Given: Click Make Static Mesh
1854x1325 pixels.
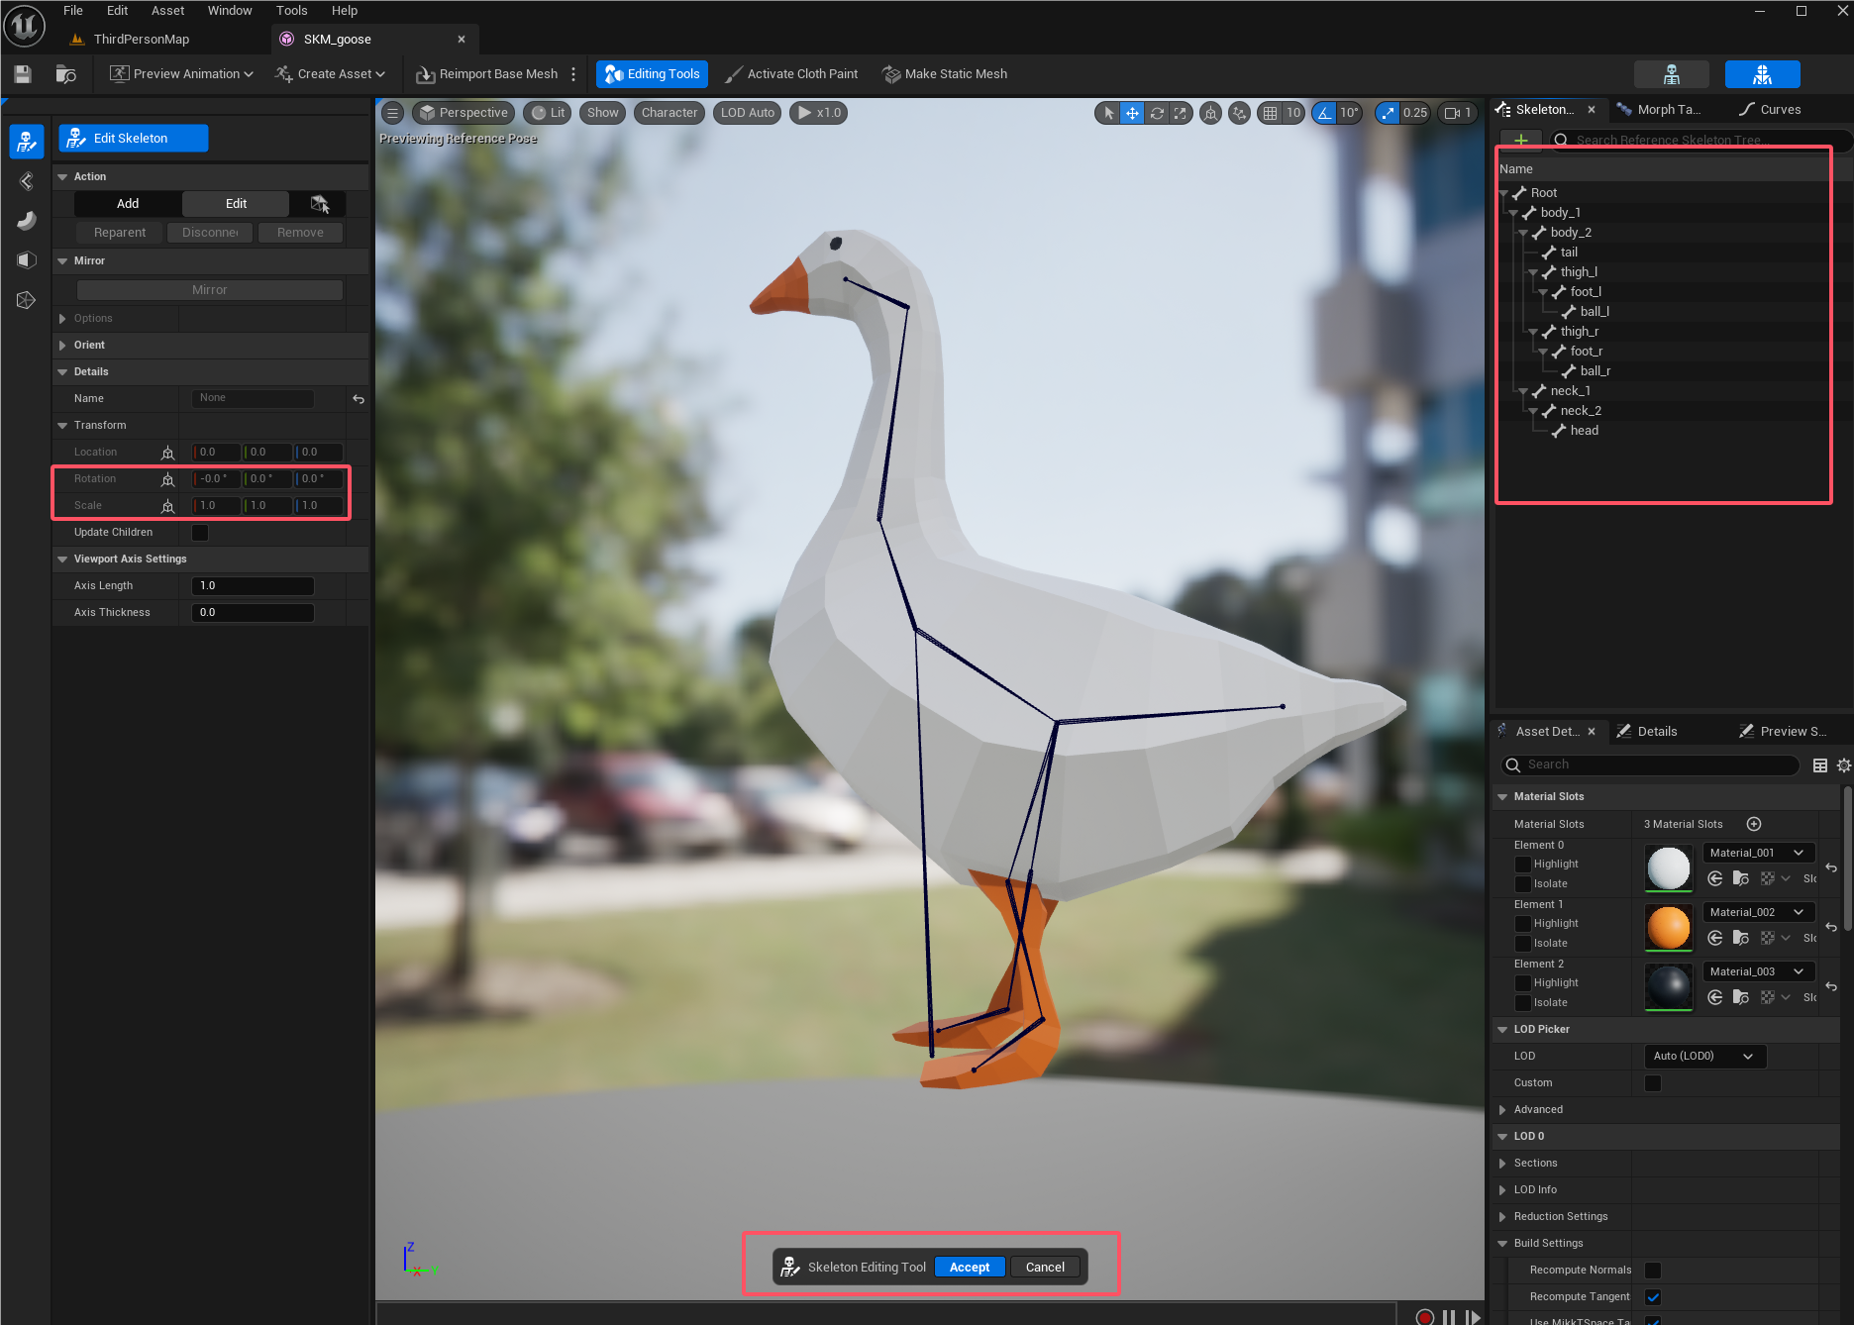Looking at the screenshot, I should point(945,74).
